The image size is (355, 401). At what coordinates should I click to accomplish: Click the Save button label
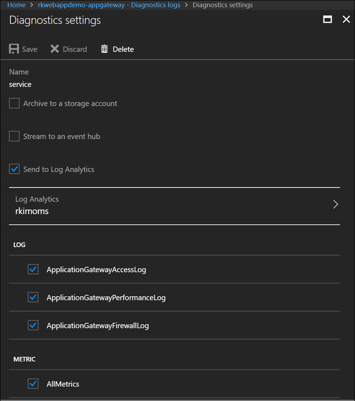[x=30, y=49]
